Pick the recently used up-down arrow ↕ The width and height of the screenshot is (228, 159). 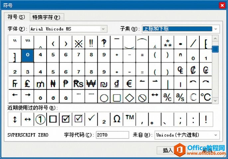[15, 119]
